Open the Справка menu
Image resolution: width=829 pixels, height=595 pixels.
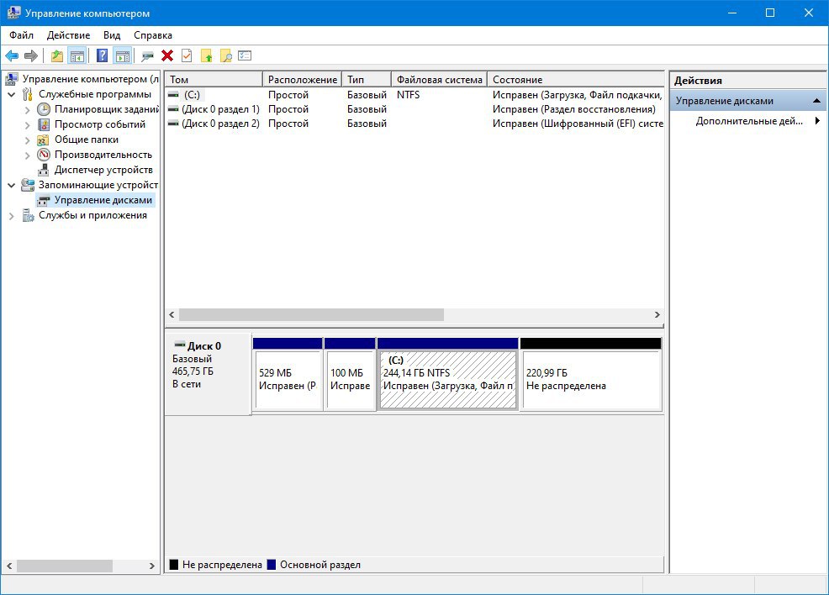coord(153,35)
